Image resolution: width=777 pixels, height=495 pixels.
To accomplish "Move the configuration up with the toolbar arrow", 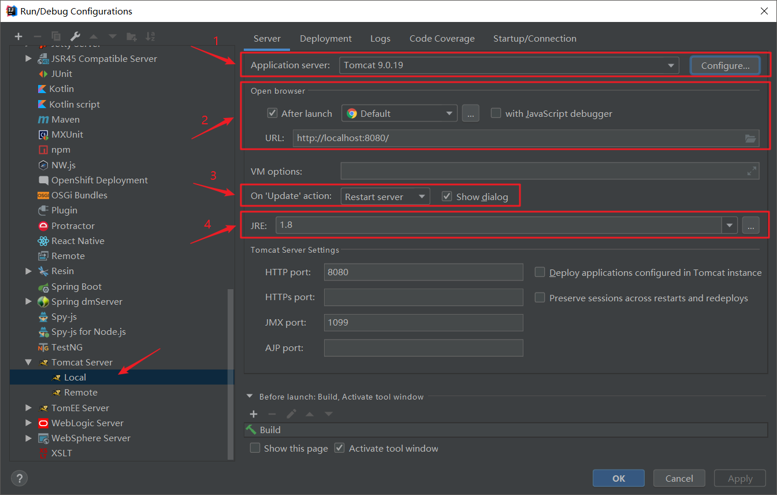I will 94,36.
